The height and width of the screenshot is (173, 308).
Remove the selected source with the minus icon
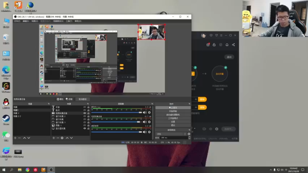[58, 138]
